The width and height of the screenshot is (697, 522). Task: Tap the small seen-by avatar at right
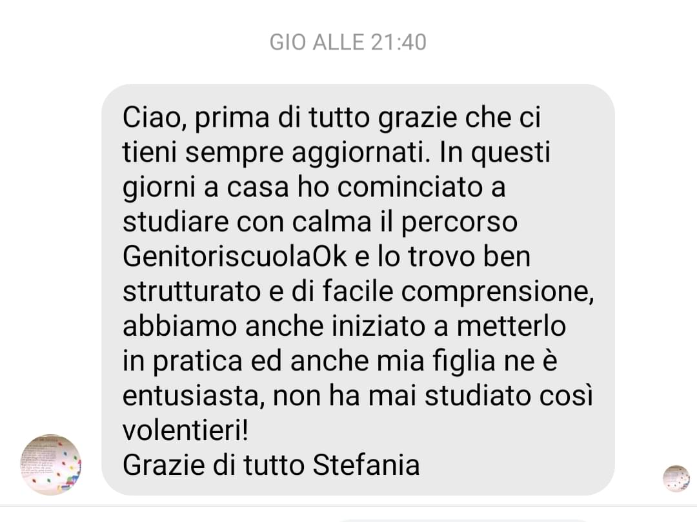(x=676, y=478)
